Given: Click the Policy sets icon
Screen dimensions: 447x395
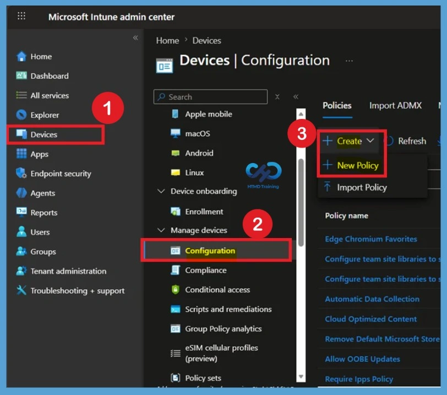Looking at the screenshot, I should (175, 377).
